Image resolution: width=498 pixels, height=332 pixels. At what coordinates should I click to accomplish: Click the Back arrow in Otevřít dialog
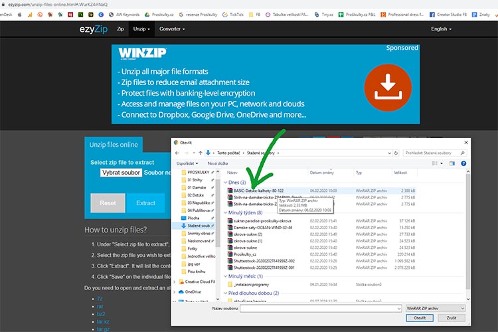pyautogui.click(x=177, y=153)
